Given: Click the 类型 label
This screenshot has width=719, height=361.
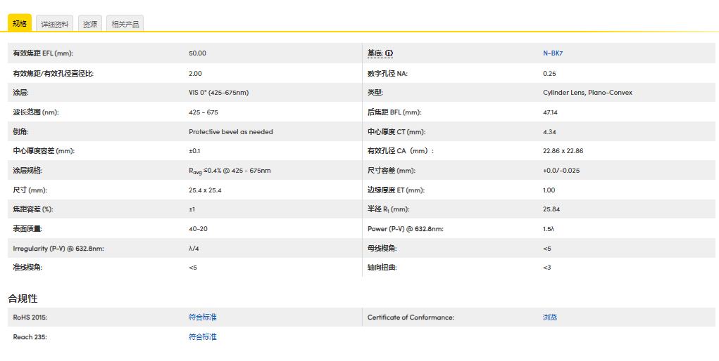Looking at the screenshot, I should 375,93.
